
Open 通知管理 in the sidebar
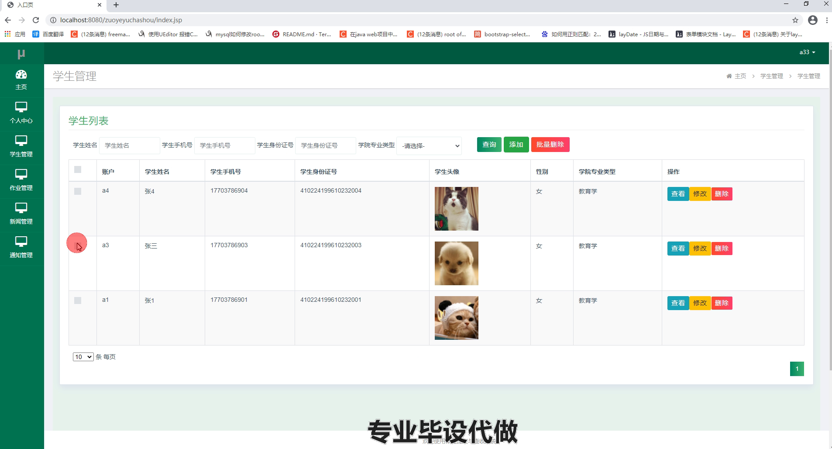click(21, 248)
